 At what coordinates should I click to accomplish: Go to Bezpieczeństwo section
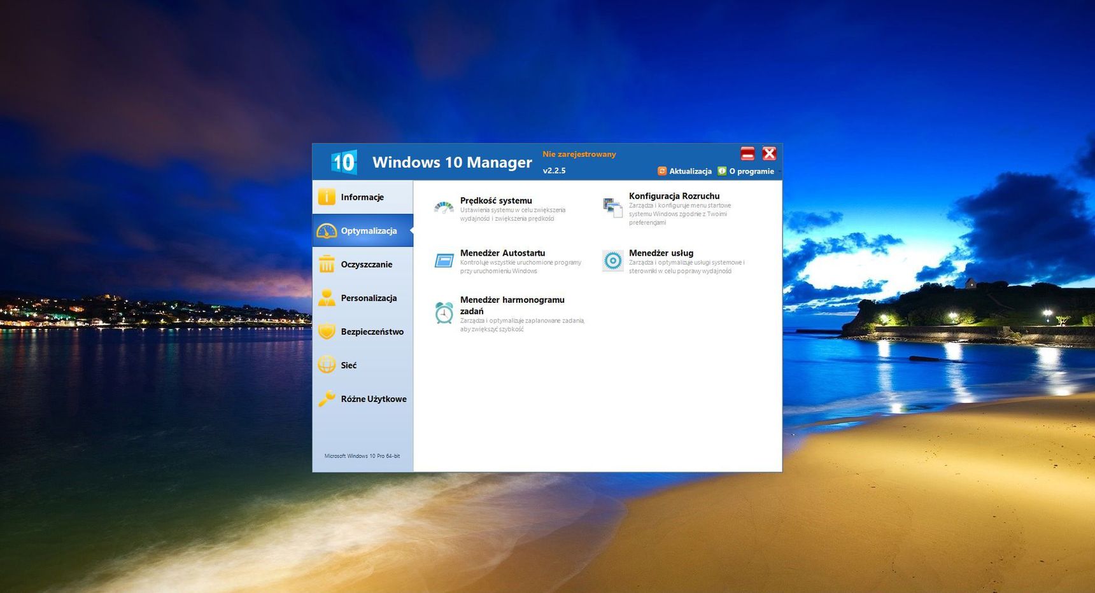(363, 331)
